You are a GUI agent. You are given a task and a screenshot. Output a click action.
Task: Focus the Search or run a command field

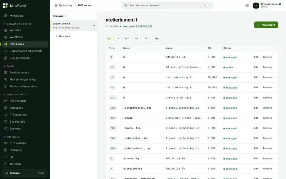167,5
